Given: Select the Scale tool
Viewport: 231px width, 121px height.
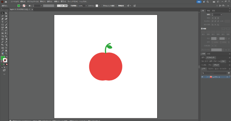Looking at the screenshot, I should pos(6,30).
